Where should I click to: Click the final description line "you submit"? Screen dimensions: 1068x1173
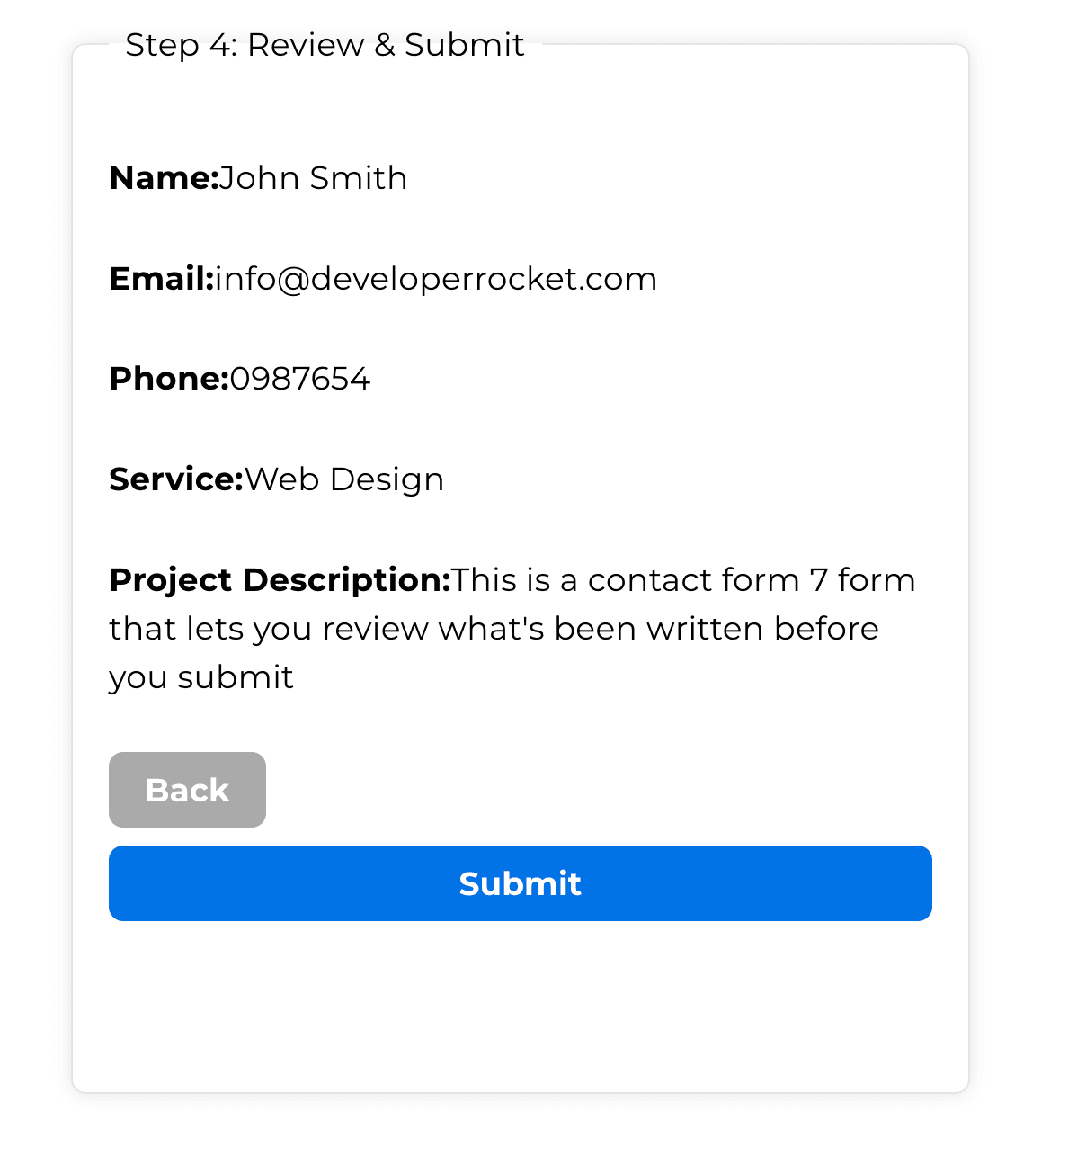[x=201, y=677]
